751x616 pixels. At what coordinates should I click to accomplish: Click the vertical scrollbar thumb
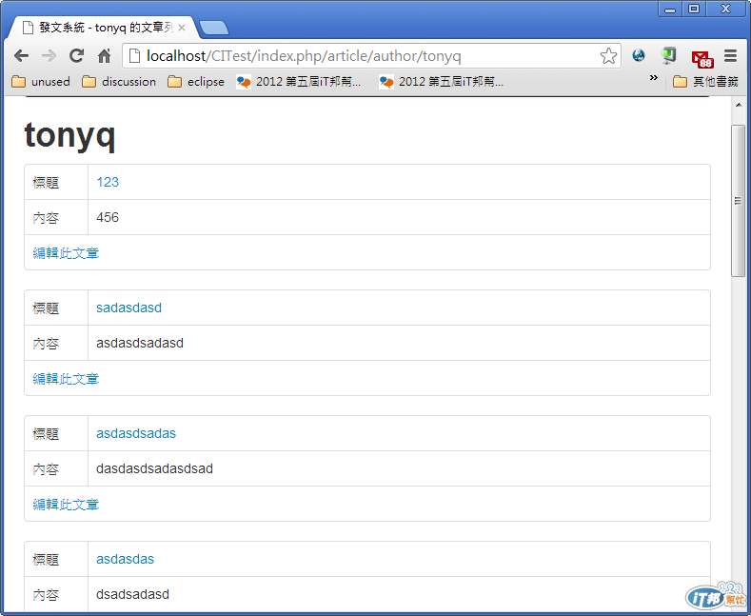pyautogui.click(x=738, y=201)
